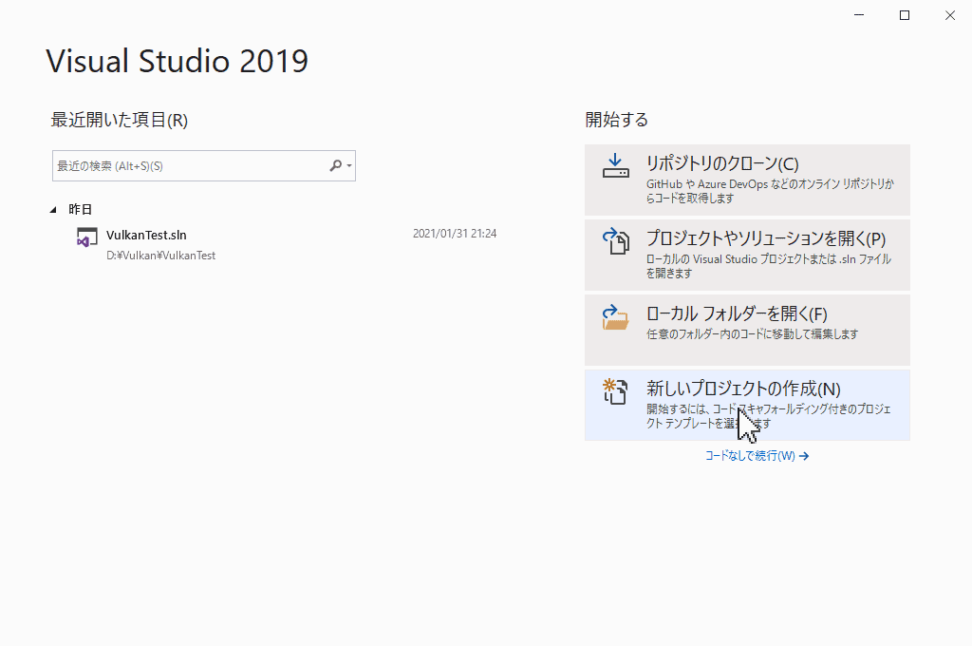Click the create new project icon
The width and height of the screenshot is (972, 646).
(x=615, y=391)
